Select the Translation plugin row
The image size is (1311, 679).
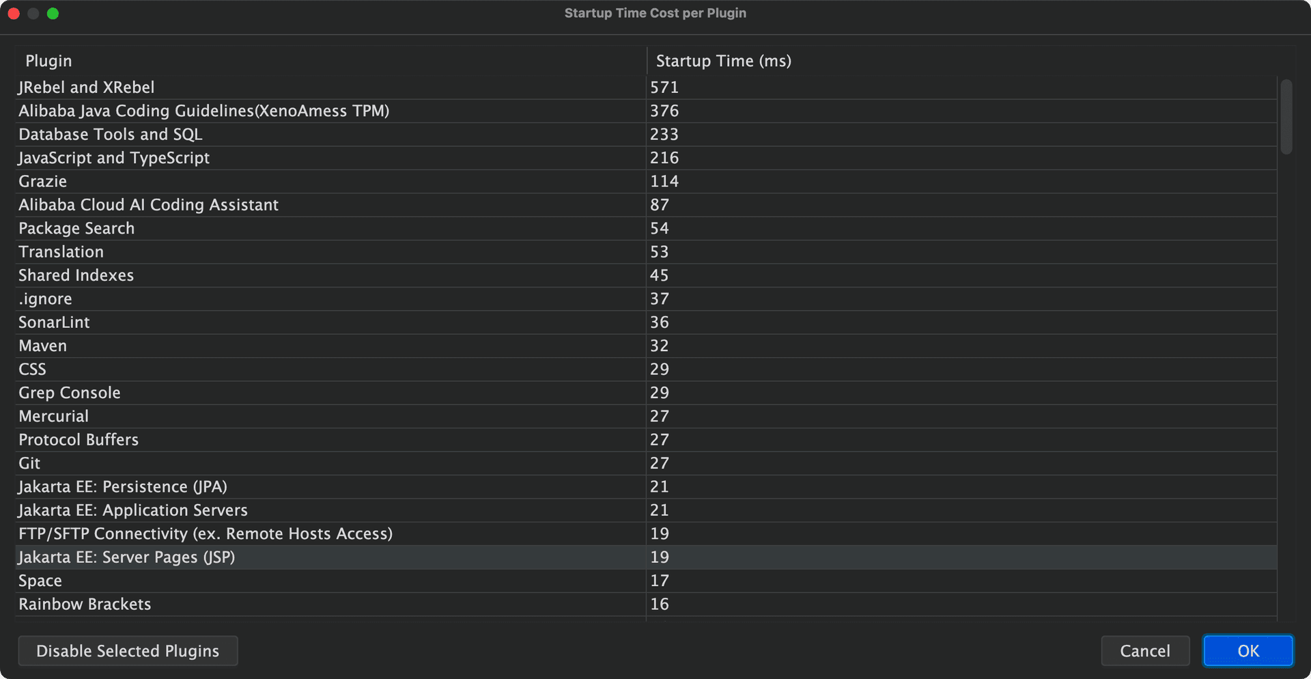646,251
